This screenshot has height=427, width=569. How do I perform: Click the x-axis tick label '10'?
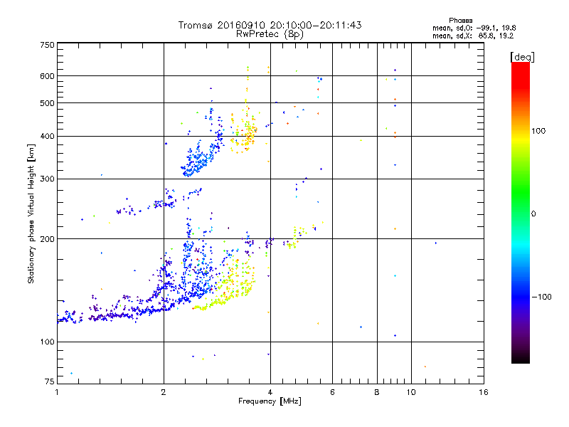(x=411, y=392)
